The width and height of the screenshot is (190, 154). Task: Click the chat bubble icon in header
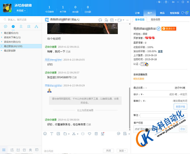pyautogui.click(x=100, y=20)
